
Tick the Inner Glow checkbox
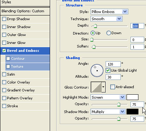pyautogui.click(x=4, y=43)
